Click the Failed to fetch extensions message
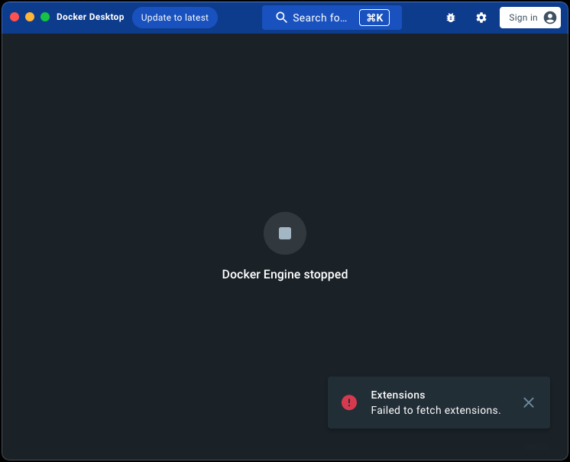The image size is (570, 462). point(436,410)
